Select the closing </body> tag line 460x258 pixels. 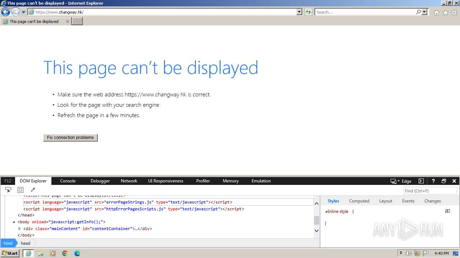(26, 235)
